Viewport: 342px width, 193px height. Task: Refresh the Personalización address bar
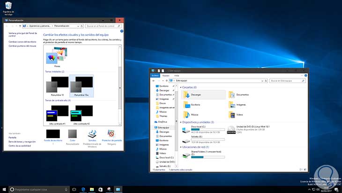point(82,26)
